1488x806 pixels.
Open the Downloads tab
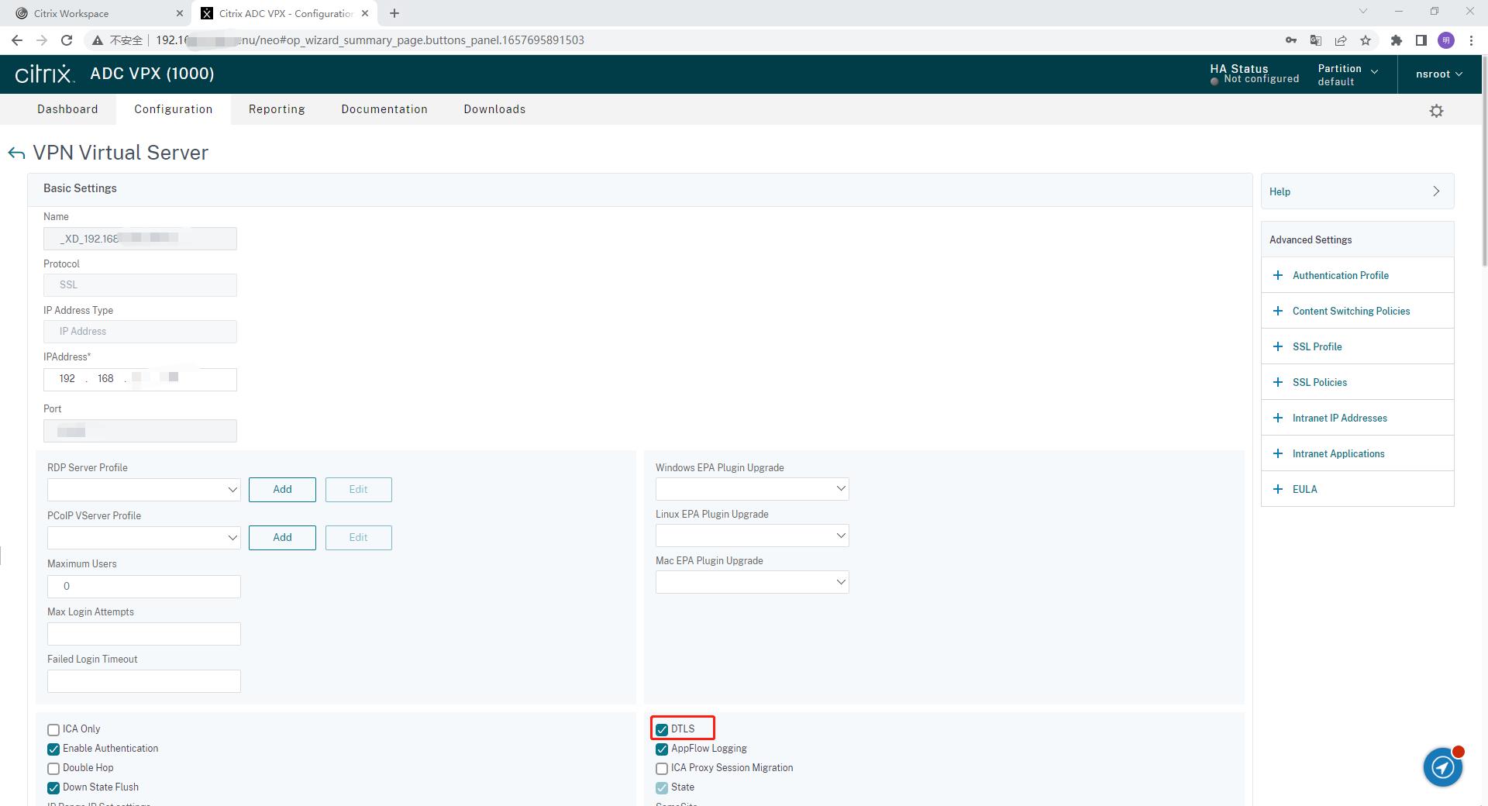[x=494, y=109]
